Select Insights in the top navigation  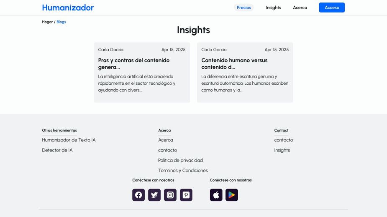click(x=273, y=8)
